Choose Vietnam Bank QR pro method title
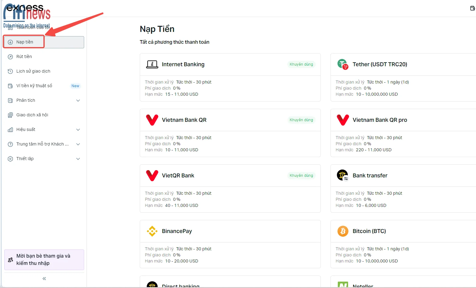This screenshot has height=288, width=476. tap(380, 120)
